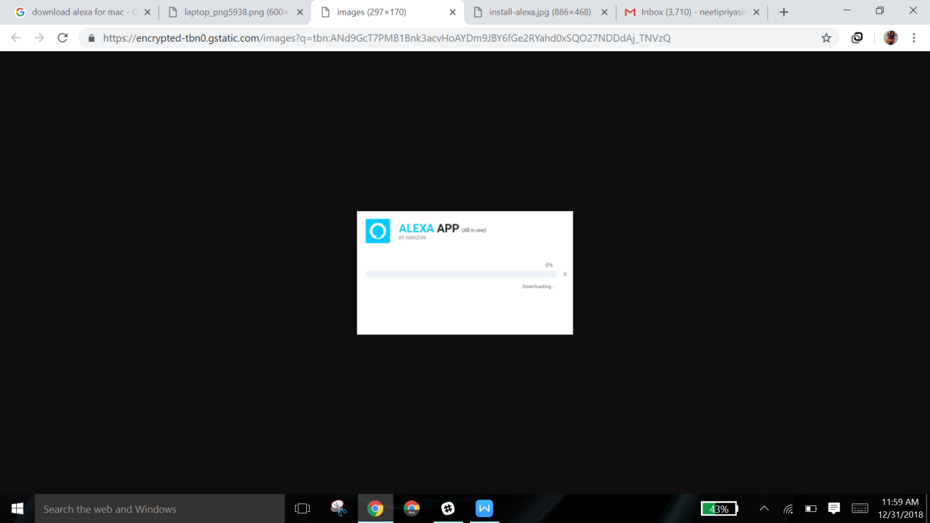Open the Action Center notifications
Image resolution: width=930 pixels, height=523 pixels.
point(834,508)
